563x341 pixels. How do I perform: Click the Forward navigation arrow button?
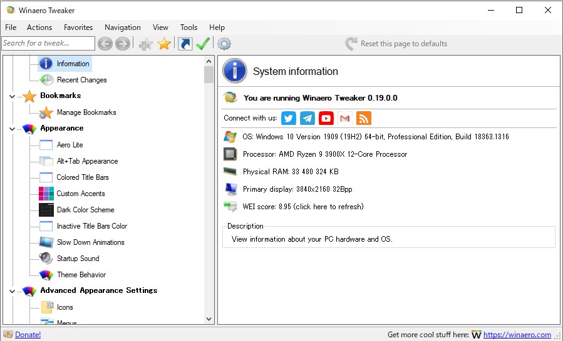tap(123, 44)
